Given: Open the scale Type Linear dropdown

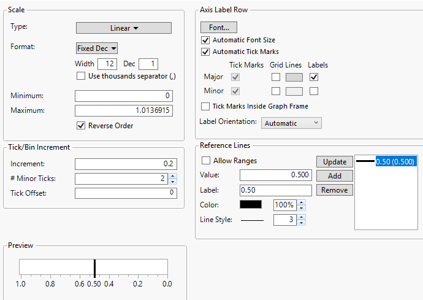Looking at the screenshot, I should [124, 28].
